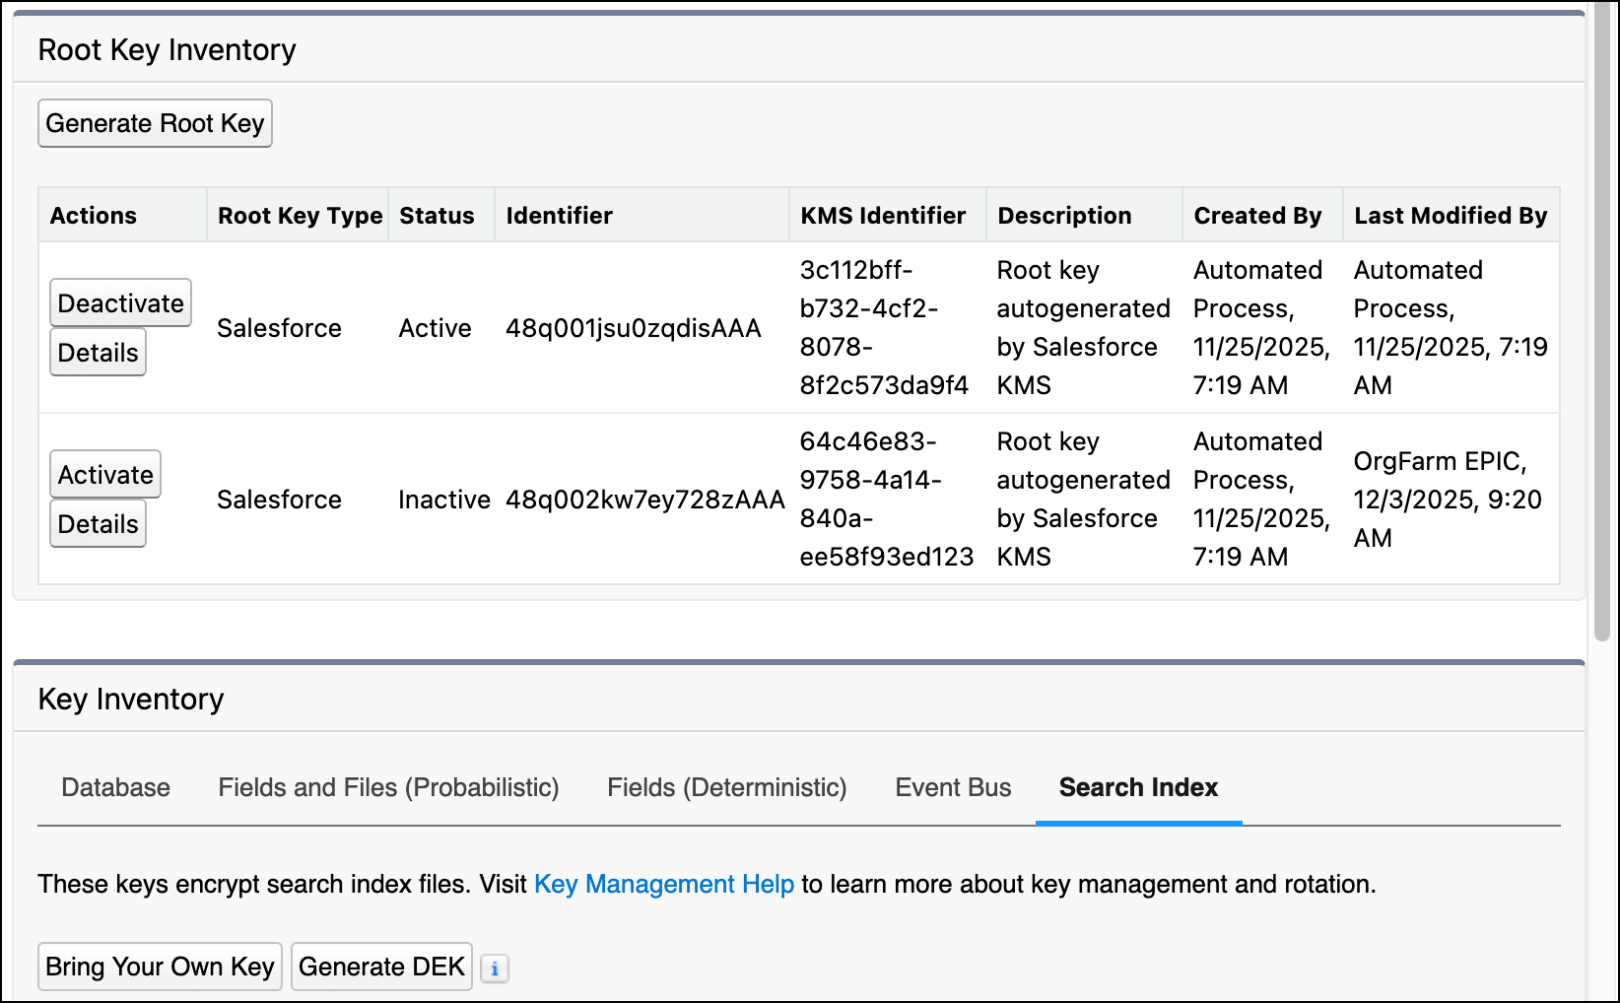Click Created By cell of the Inactive key row
1620x1003 pixels.
[x=1261, y=499]
